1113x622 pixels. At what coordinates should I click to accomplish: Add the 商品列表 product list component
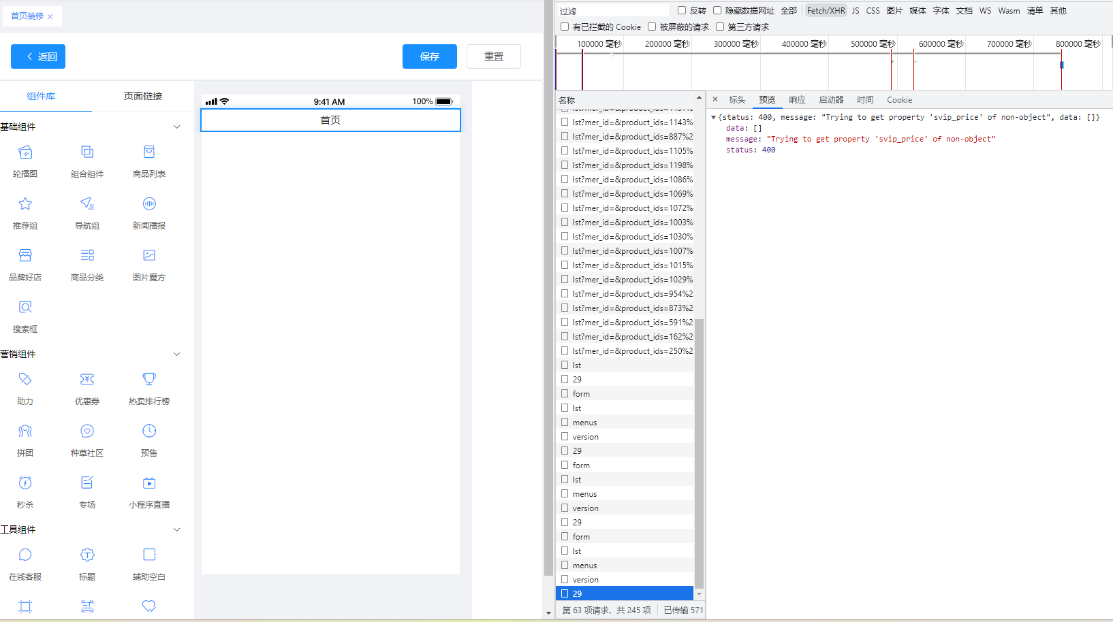(149, 161)
